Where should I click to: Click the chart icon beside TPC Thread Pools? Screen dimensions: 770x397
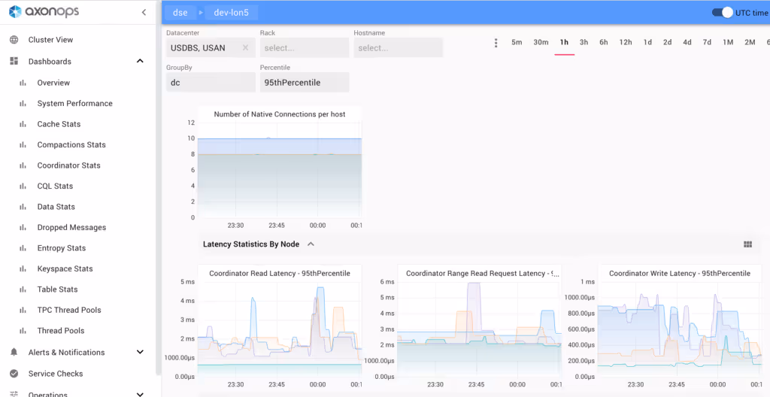pos(23,310)
